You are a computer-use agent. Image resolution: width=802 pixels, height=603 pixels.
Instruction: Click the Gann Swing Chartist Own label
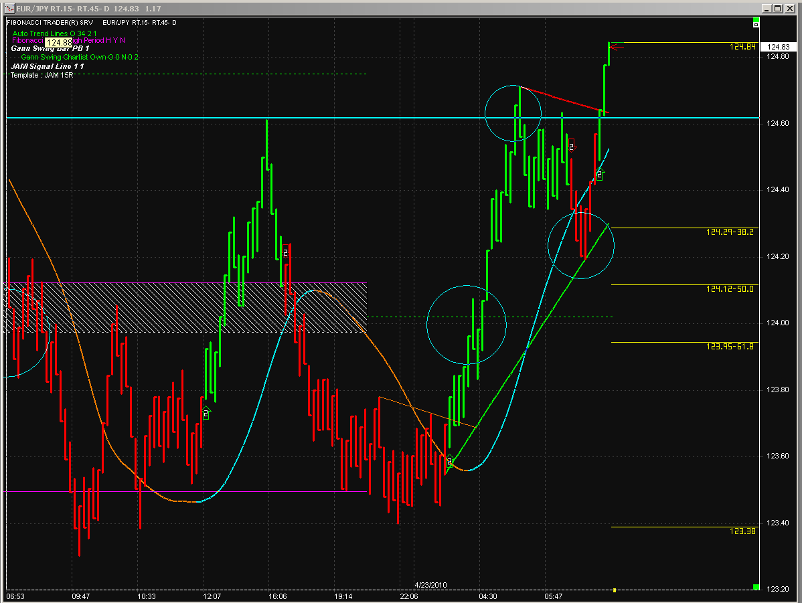click(79, 57)
